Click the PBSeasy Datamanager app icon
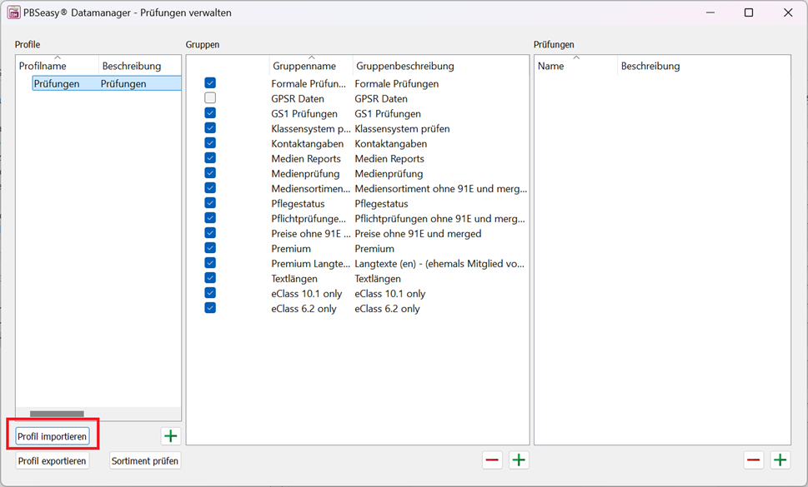The height and width of the screenshot is (487, 808). coord(14,12)
